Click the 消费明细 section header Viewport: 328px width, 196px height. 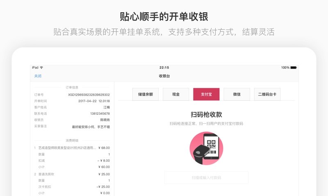coord(72,140)
